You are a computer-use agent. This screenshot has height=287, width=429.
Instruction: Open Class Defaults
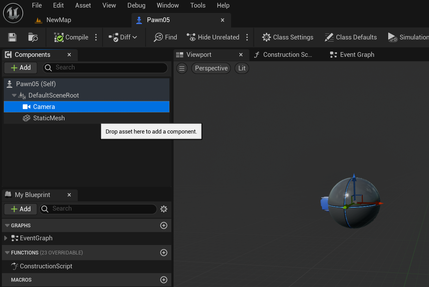point(351,37)
